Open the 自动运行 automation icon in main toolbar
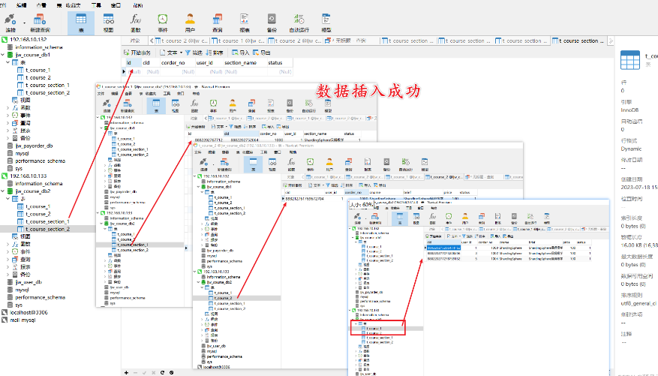The width and height of the screenshot is (658, 376). [x=299, y=23]
